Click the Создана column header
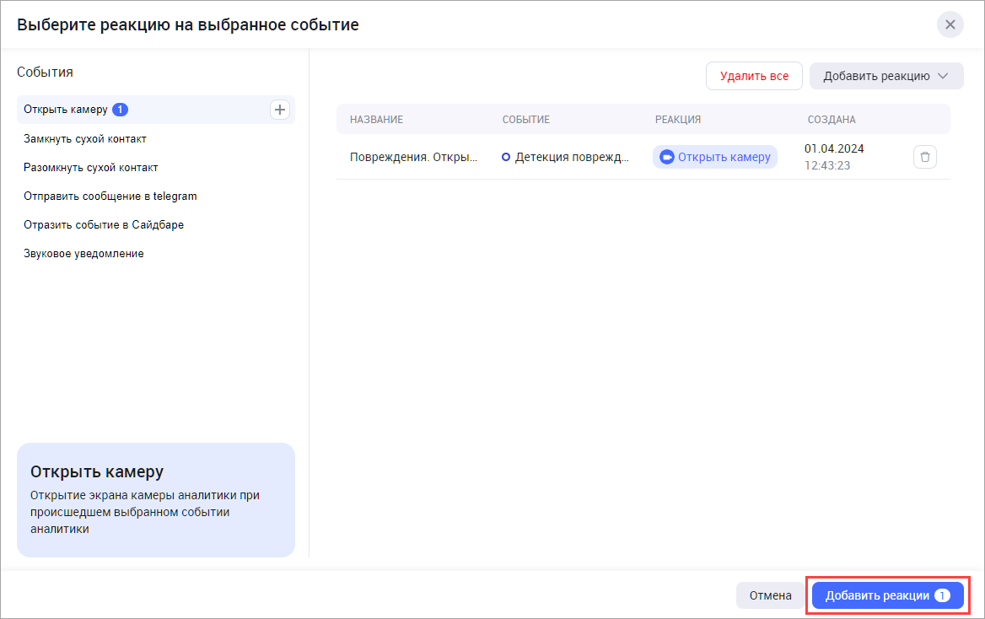985x619 pixels. pyautogui.click(x=830, y=120)
